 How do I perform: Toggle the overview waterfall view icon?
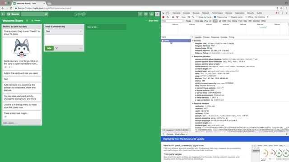tap(193, 17)
